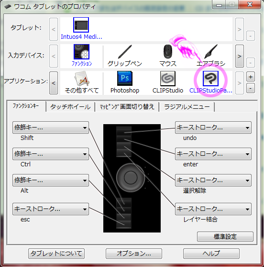Close the ワコム タブレットのプロパティ window
This screenshot has width=264, height=267.
(x=250, y=4)
